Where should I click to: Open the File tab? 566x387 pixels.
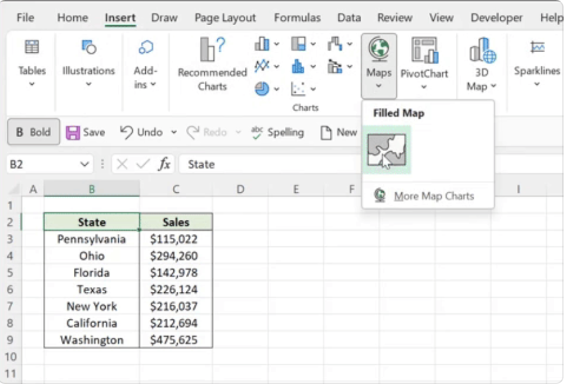pyautogui.click(x=25, y=17)
